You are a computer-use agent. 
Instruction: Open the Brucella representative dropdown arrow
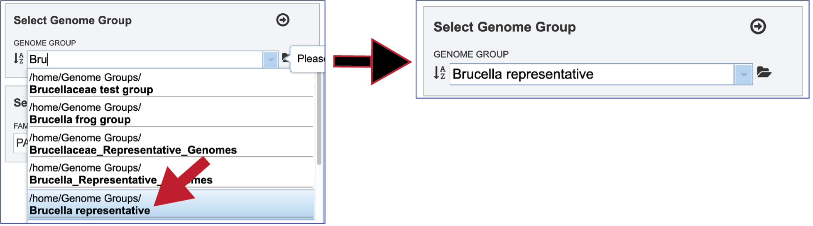click(x=744, y=75)
